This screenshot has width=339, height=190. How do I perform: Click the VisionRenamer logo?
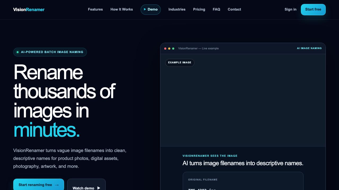click(29, 9)
